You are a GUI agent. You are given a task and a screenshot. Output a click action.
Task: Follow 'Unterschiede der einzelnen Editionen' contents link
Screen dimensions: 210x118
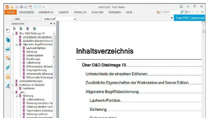tap(116, 74)
